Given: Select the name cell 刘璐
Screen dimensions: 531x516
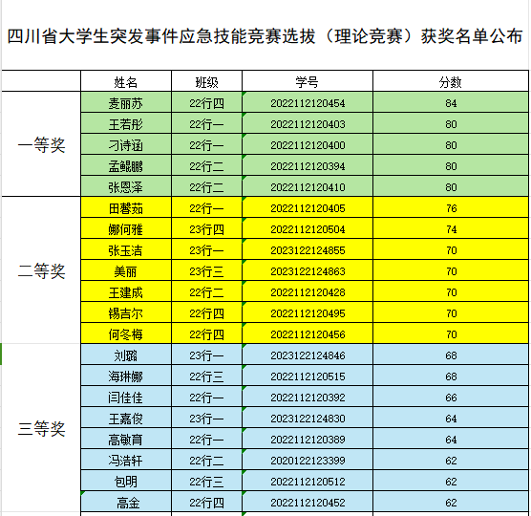Looking at the screenshot, I should coord(126,355).
